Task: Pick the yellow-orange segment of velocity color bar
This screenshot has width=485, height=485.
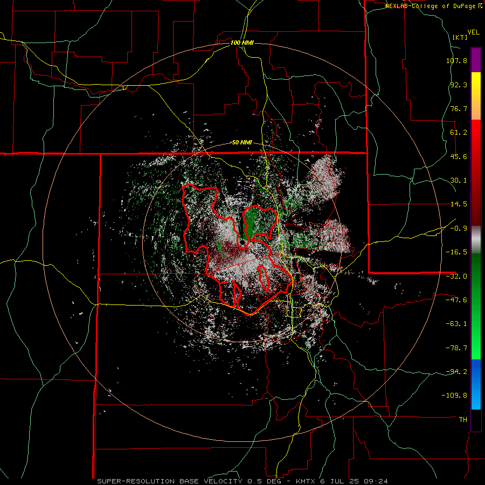Action: click(476, 96)
